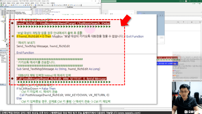Open the 파일(F) menu in VBA editor
This screenshot has height=114, width=202.
[4, 3]
